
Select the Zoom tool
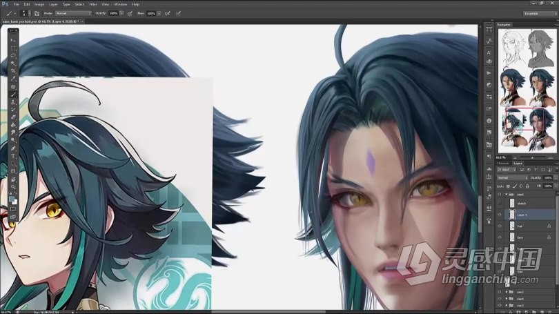pyautogui.click(x=13, y=187)
